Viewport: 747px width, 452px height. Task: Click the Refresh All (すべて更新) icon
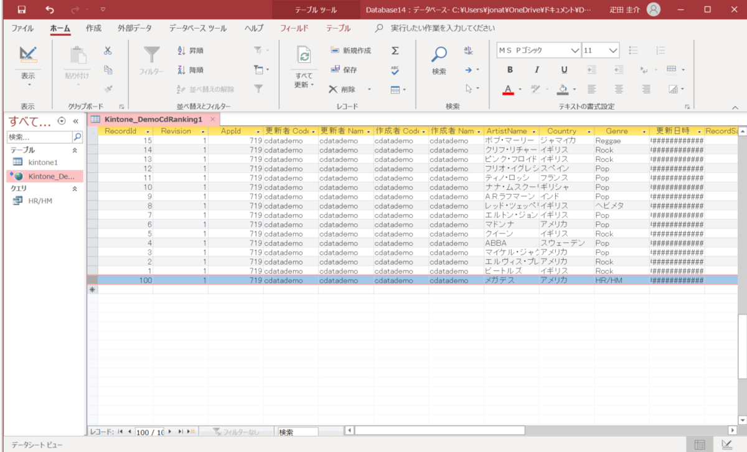coord(304,56)
